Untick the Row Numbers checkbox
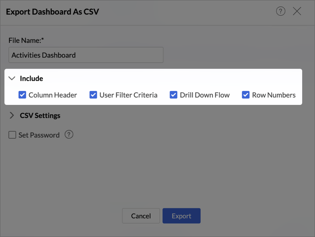315x237 pixels. pyautogui.click(x=246, y=95)
